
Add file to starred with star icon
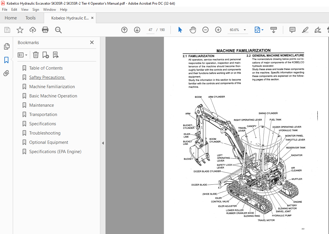[x=20, y=30]
